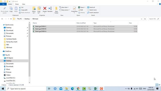Open the File menu tab
This screenshot has height=91, width=161.
click(3, 4)
